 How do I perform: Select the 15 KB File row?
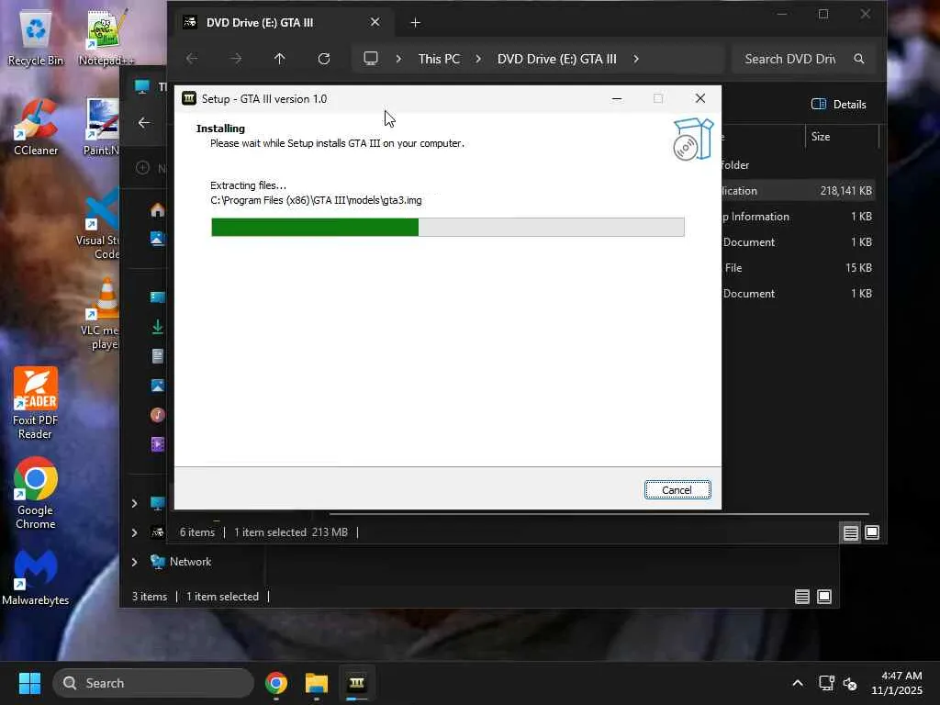coord(798,268)
